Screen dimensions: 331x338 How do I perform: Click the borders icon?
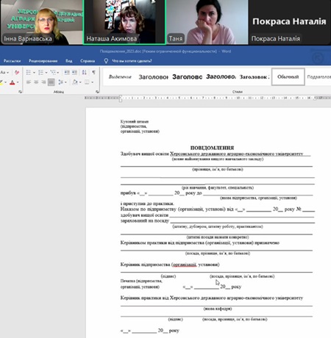click(x=87, y=82)
